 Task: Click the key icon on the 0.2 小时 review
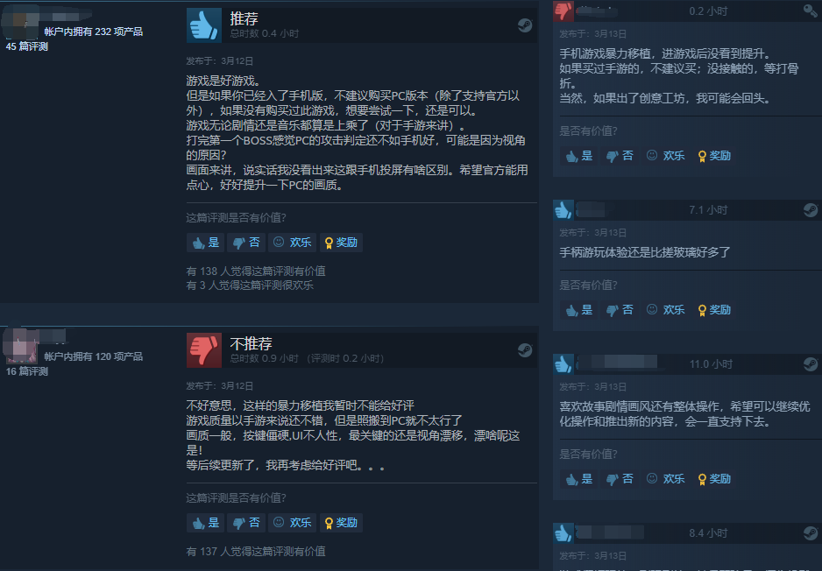[x=810, y=11]
